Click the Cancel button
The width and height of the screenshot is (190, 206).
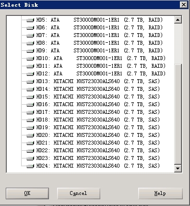click(x=79, y=194)
